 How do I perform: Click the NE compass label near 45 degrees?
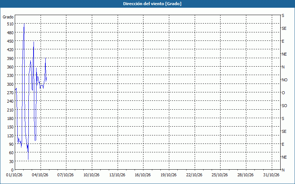pyautogui.click(x=284, y=157)
